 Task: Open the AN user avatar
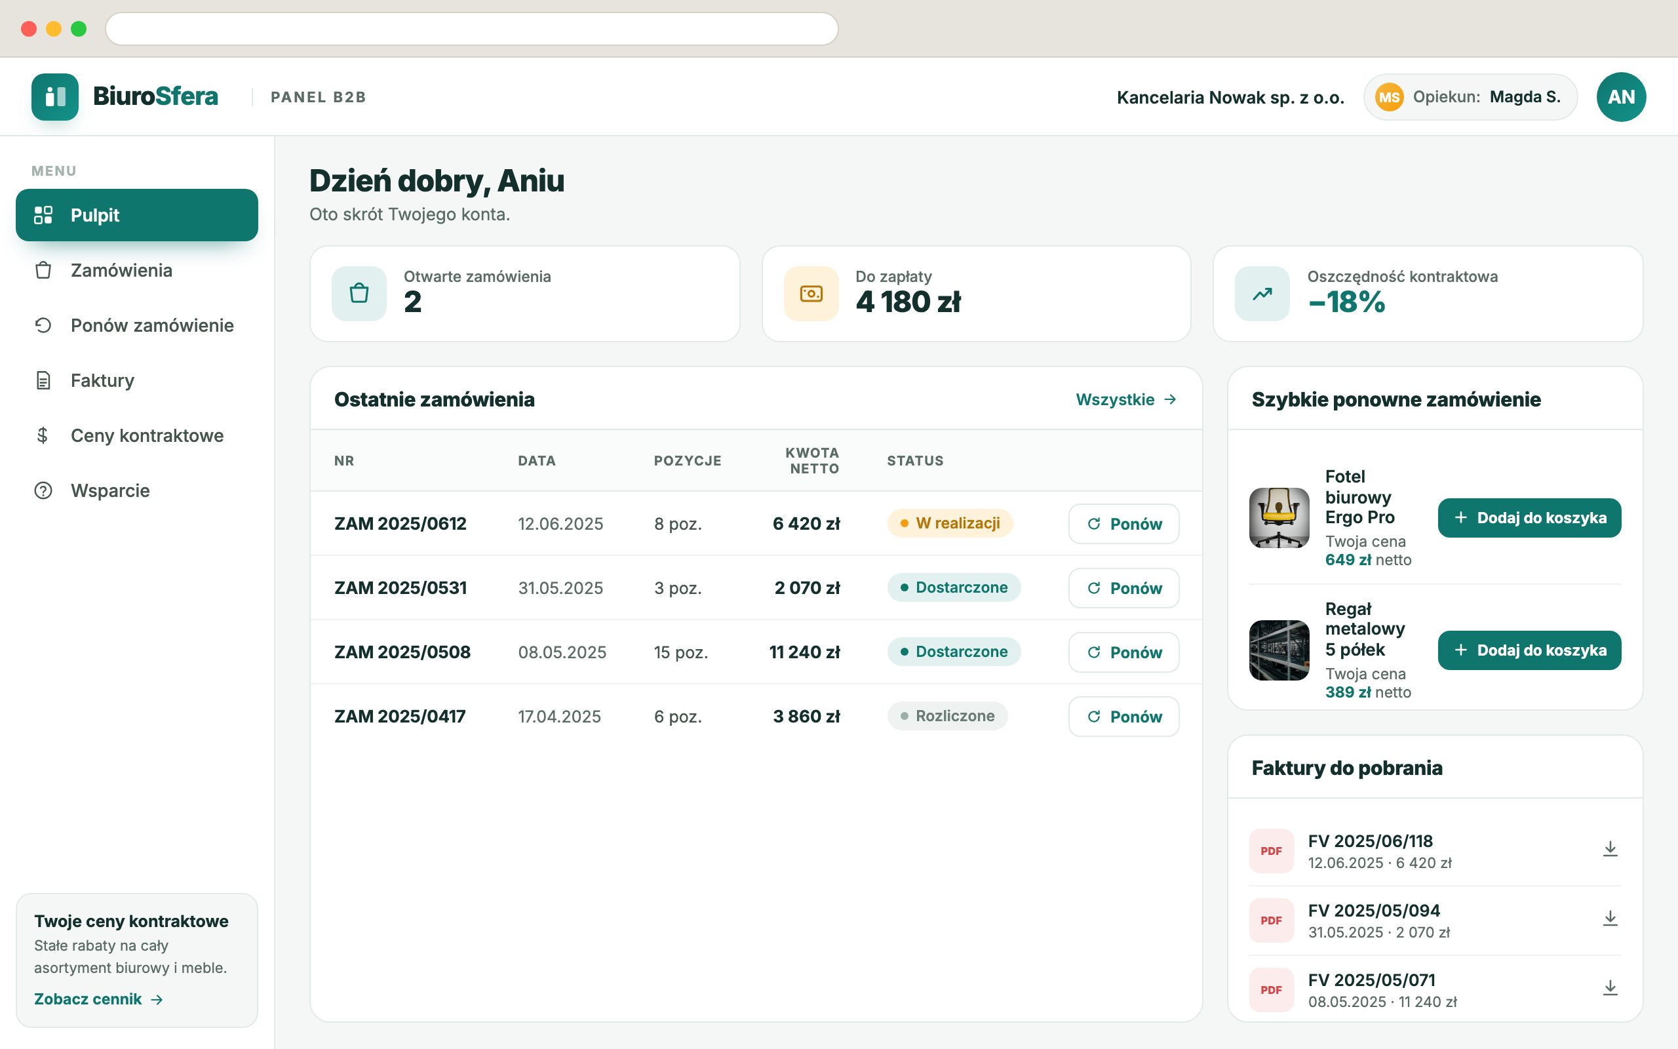(1620, 96)
